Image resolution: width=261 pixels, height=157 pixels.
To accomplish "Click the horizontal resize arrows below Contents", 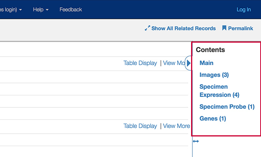I will pos(196,141).
